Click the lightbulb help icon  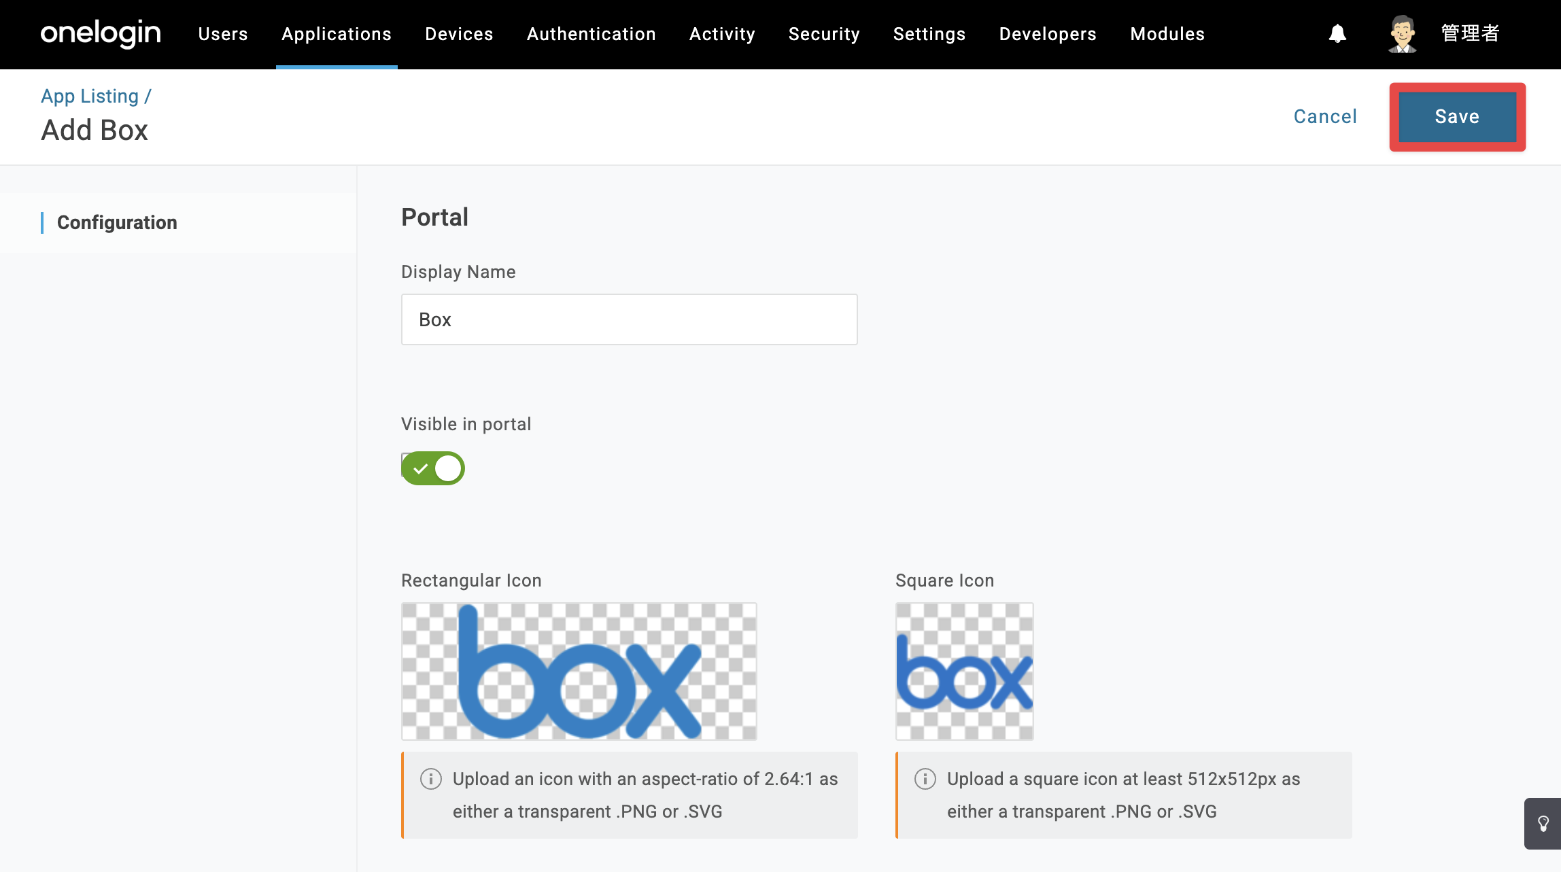point(1543,824)
